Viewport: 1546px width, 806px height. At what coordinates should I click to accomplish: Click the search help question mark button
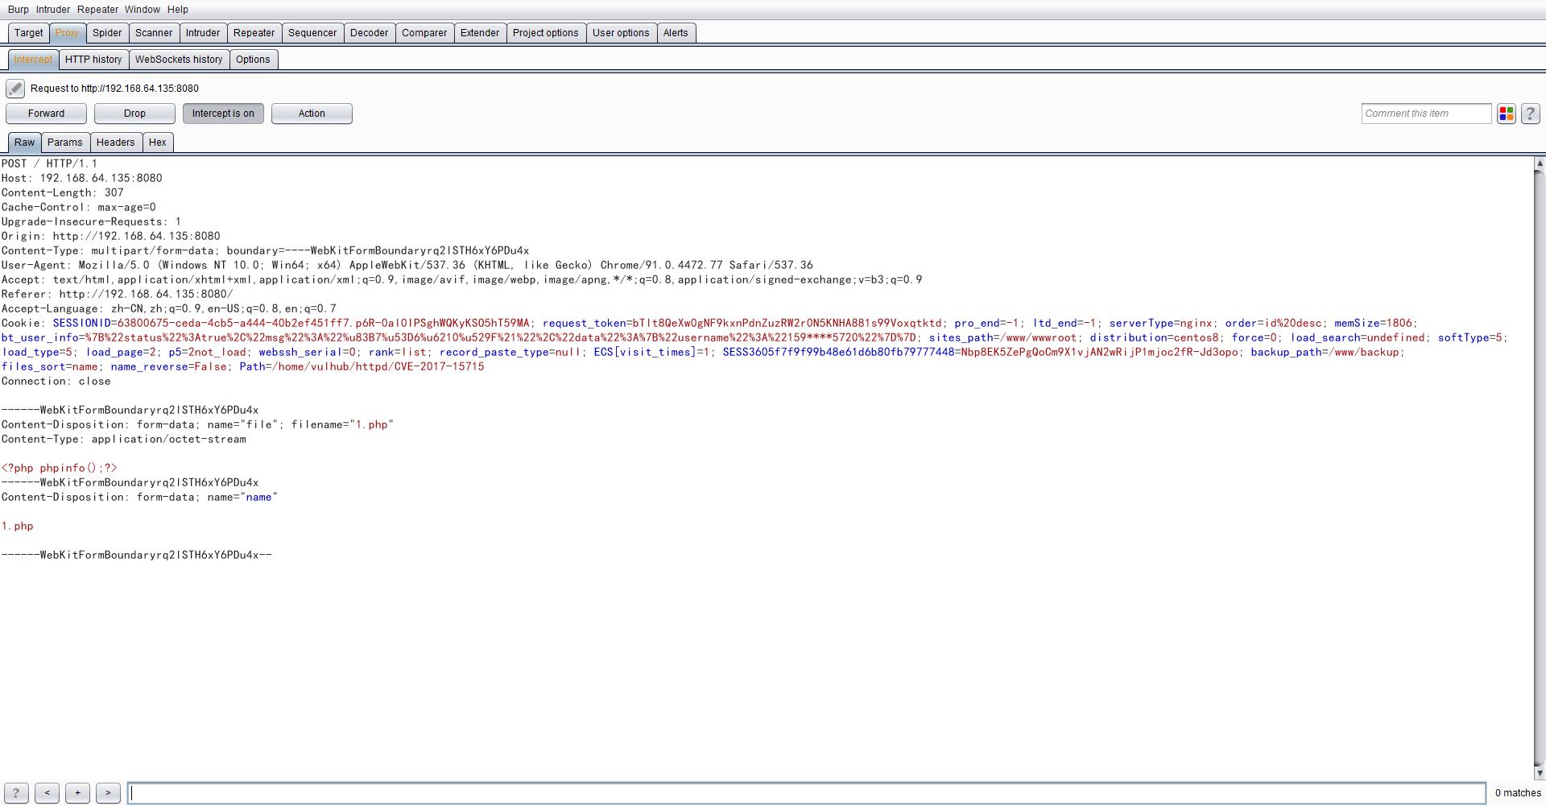tap(16, 793)
